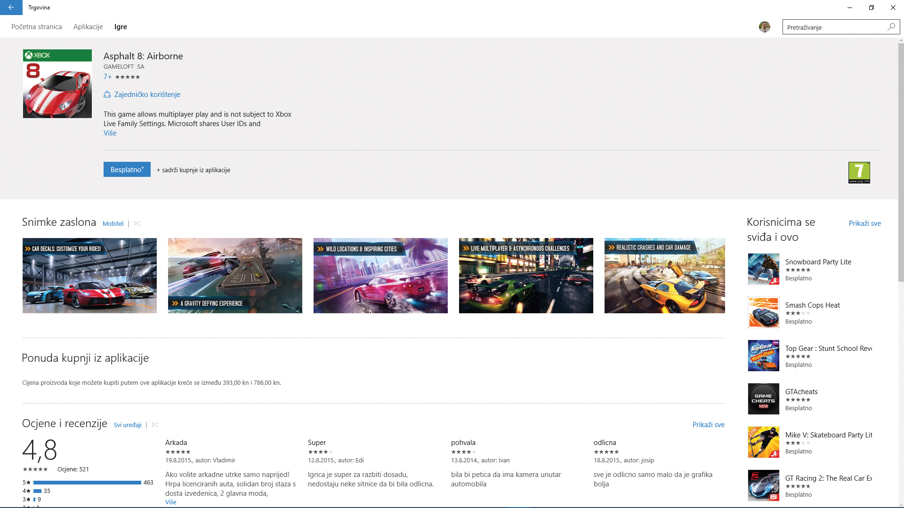Filter reviews by Svi uređaji
This screenshot has height=508, width=904.
click(128, 425)
